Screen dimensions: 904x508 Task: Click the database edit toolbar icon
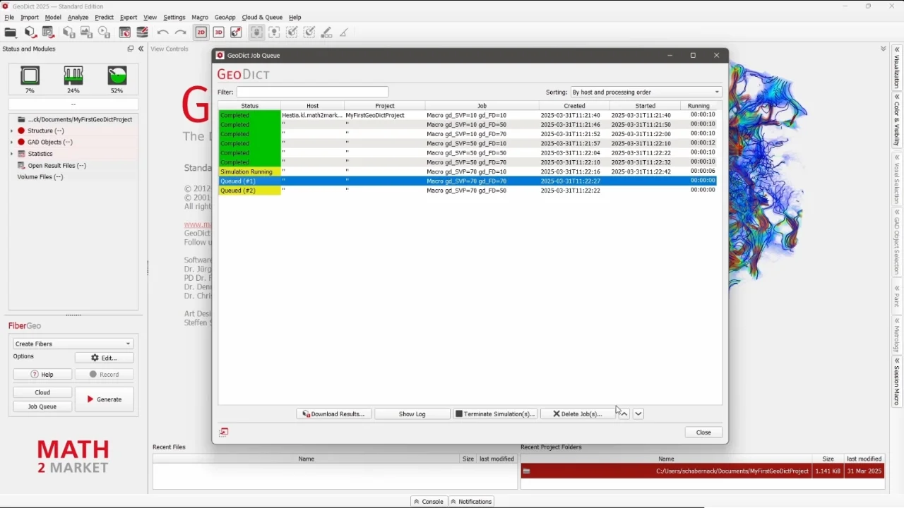(x=143, y=32)
